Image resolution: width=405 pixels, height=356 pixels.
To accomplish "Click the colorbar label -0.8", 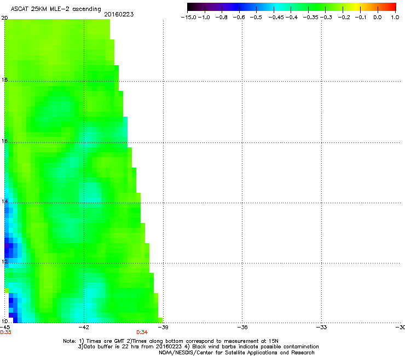I will [221, 18].
